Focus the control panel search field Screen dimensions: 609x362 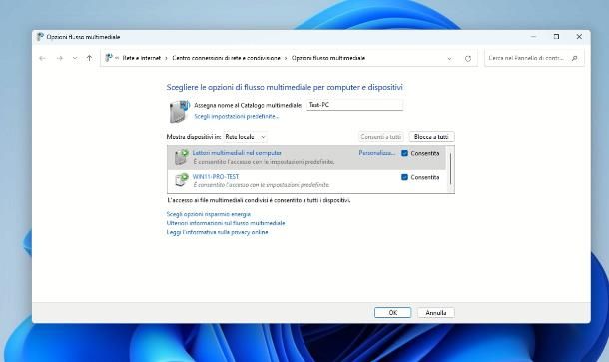(534, 58)
